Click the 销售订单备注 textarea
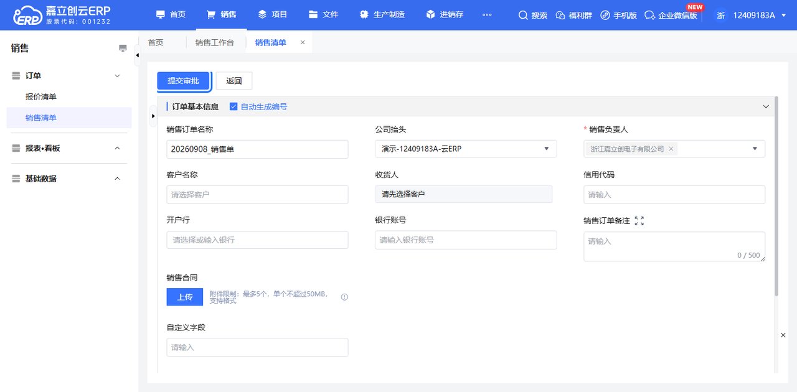The width and height of the screenshot is (797, 392). [674, 246]
